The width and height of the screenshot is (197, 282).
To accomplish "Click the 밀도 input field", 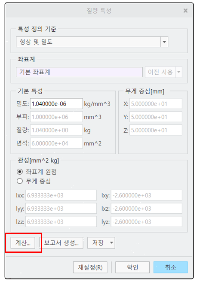I will tap(56, 103).
